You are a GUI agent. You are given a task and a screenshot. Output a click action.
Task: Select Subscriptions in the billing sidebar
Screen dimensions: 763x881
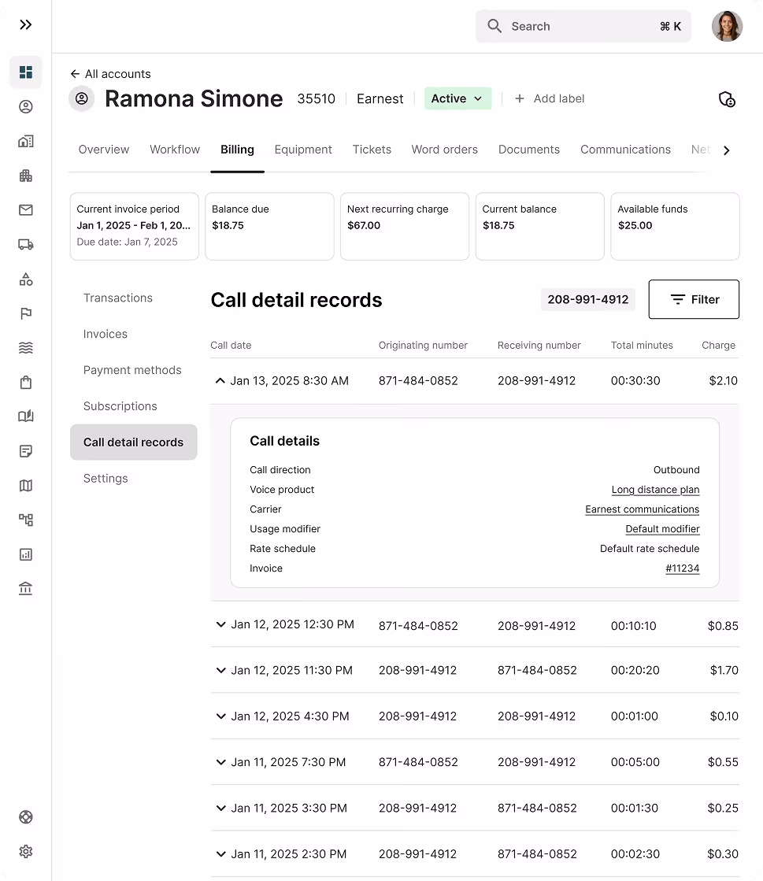[x=120, y=405]
